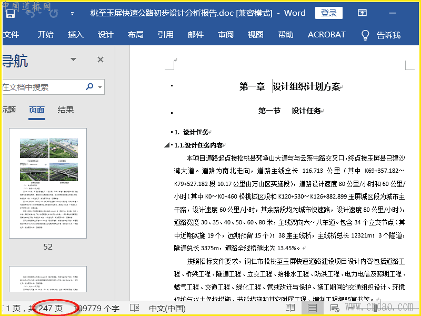Open the 插入 ribbon tab
The width and height of the screenshot is (421, 316).
point(76,35)
